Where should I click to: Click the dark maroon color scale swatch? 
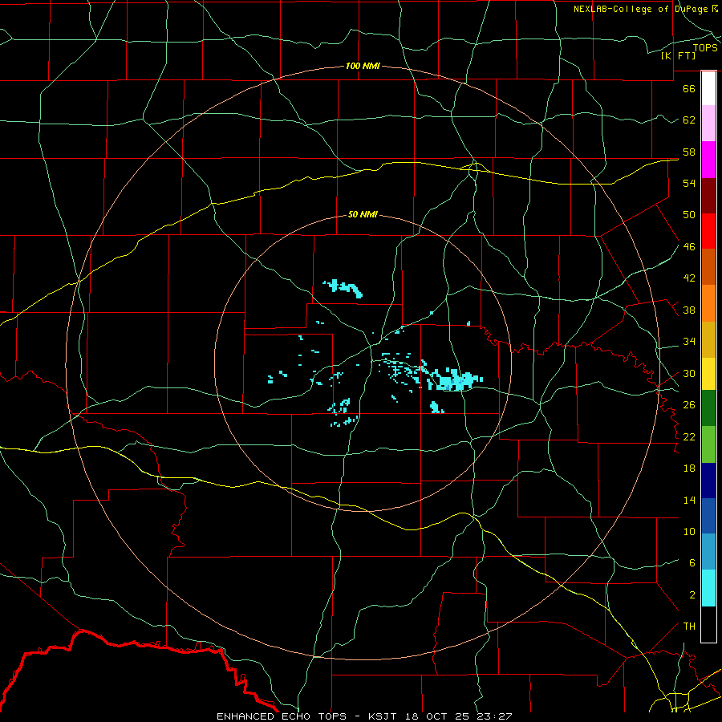tap(708, 196)
